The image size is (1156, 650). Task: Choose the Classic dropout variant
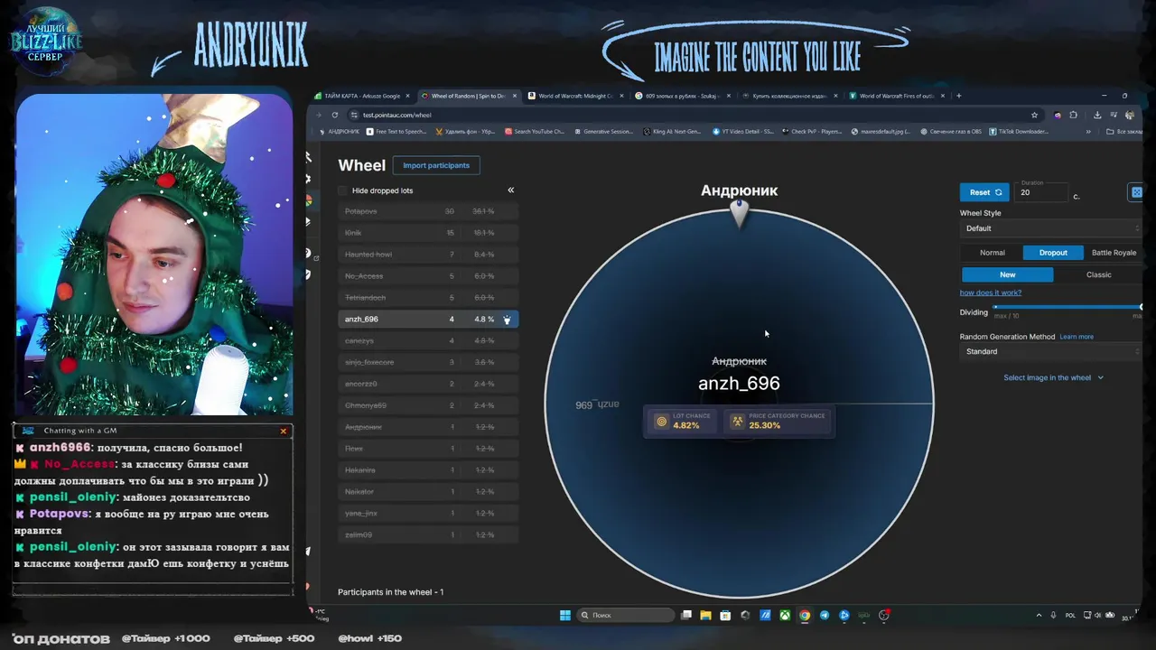point(1098,274)
